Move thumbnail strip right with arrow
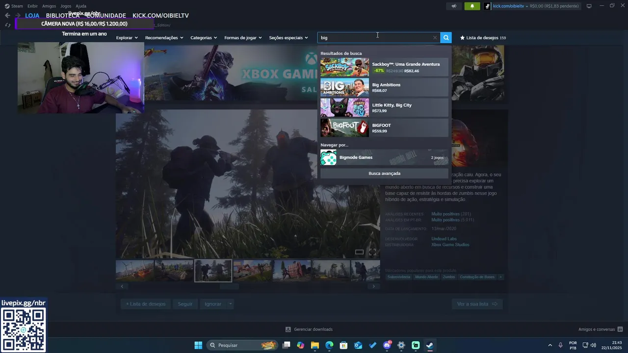Screen dimensions: 628x353 (x=374, y=286)
